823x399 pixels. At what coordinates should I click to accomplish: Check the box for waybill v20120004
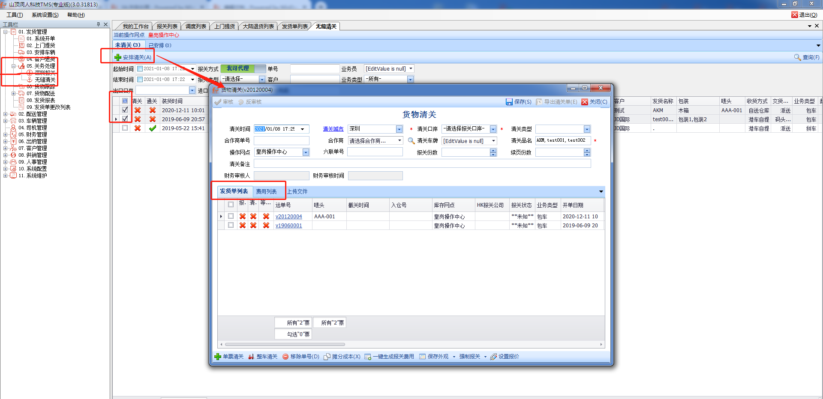coord(231,216)
